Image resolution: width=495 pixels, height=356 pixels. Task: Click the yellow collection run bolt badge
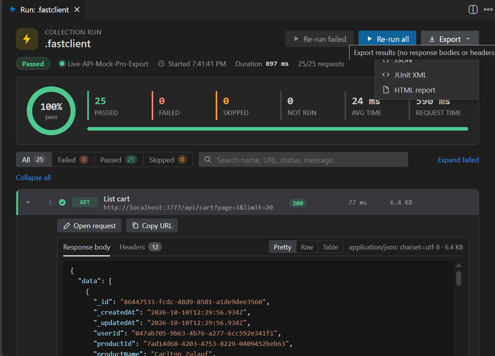27,39
